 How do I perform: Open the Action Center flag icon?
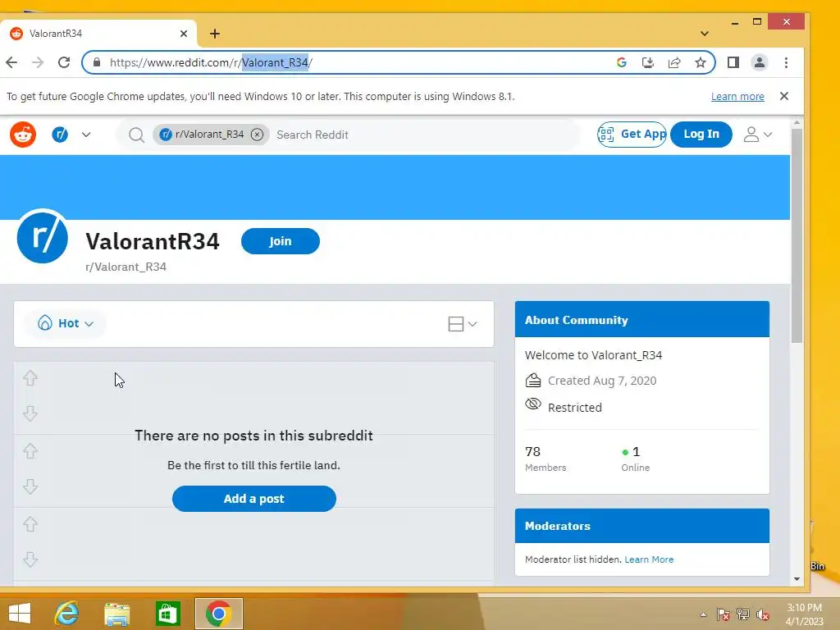[724, 614]
